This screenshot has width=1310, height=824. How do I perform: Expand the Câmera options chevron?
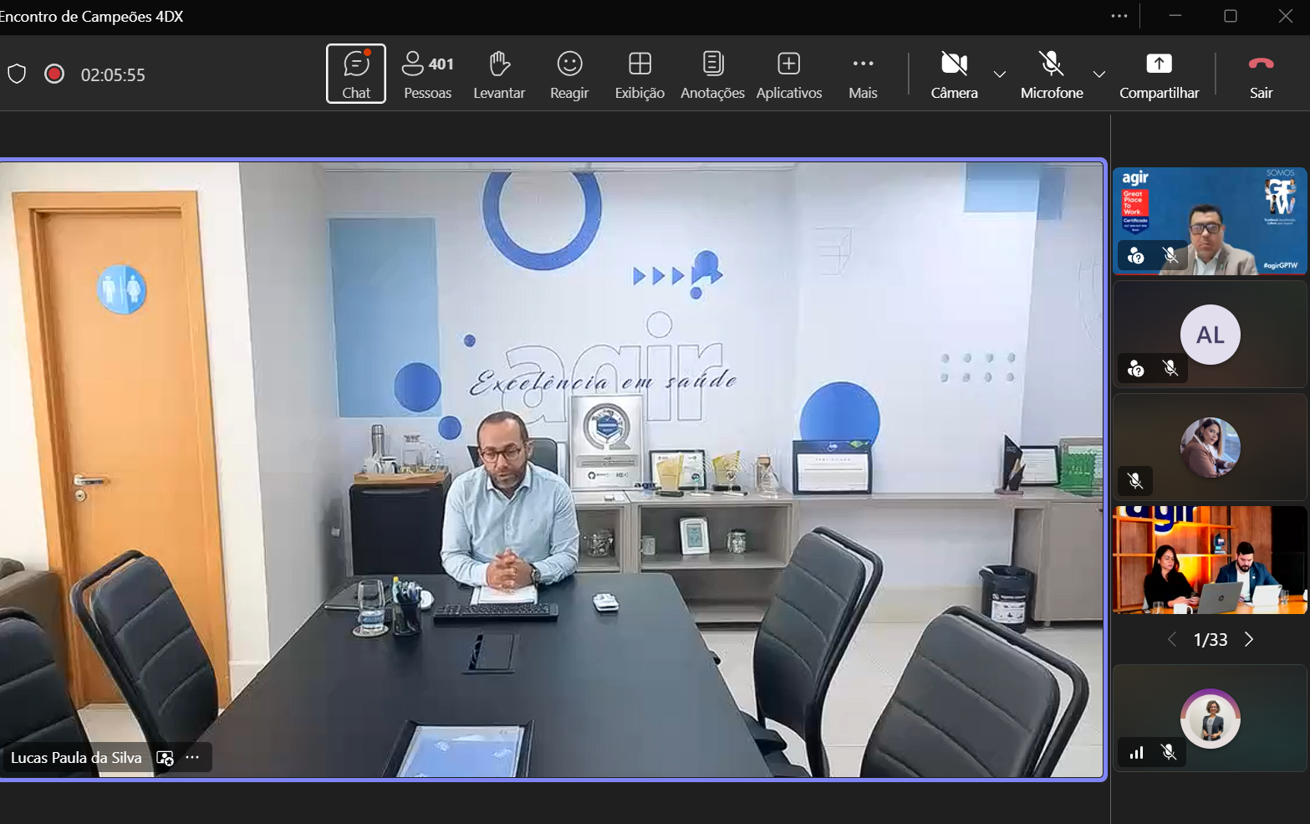(1000, 74)
